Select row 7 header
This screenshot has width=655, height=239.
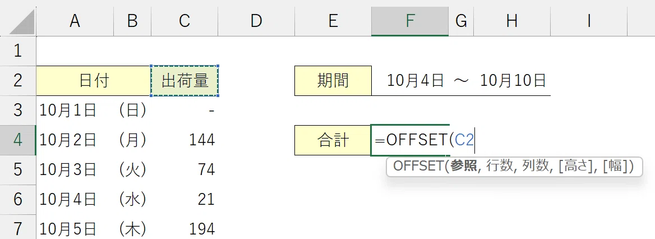(18, 229)
